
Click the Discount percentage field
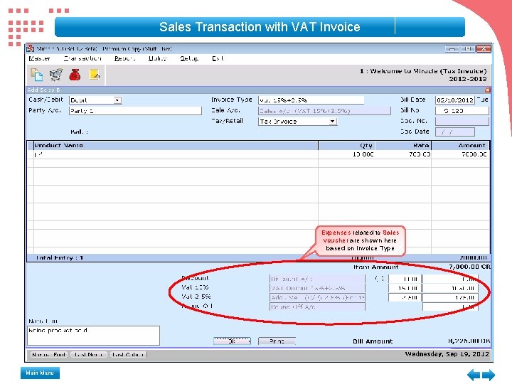[405, 279]
